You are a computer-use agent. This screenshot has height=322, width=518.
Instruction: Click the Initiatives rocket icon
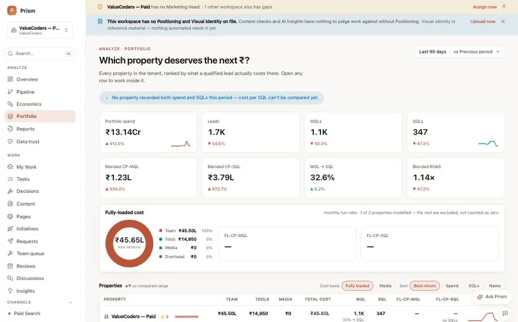click(10, 228)
